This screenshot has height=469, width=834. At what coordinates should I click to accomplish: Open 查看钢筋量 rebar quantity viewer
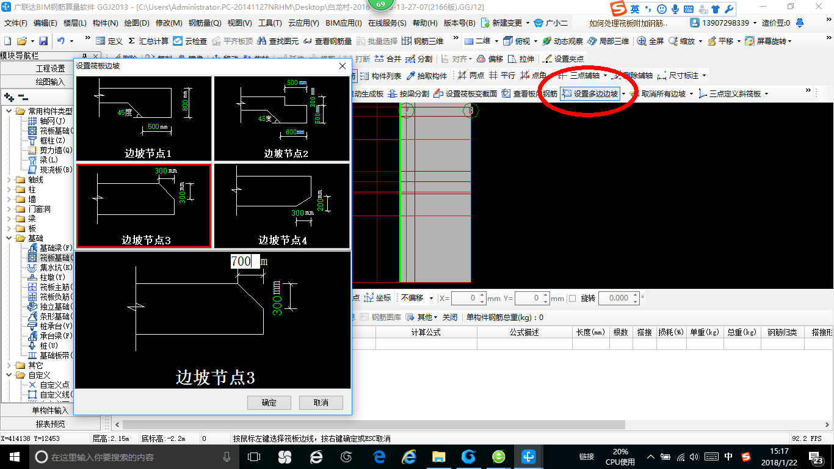click(x=327, y=41)
